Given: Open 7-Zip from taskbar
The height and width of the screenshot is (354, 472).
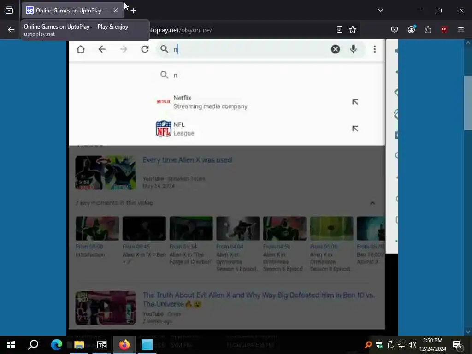Looking at the screenshot, I should pyautogui.click(x=102, y=345).
